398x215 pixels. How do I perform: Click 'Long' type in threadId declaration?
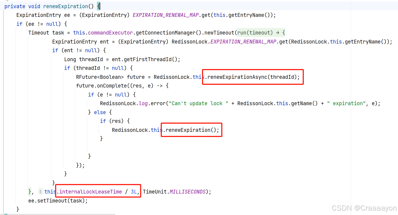point(70,59)
